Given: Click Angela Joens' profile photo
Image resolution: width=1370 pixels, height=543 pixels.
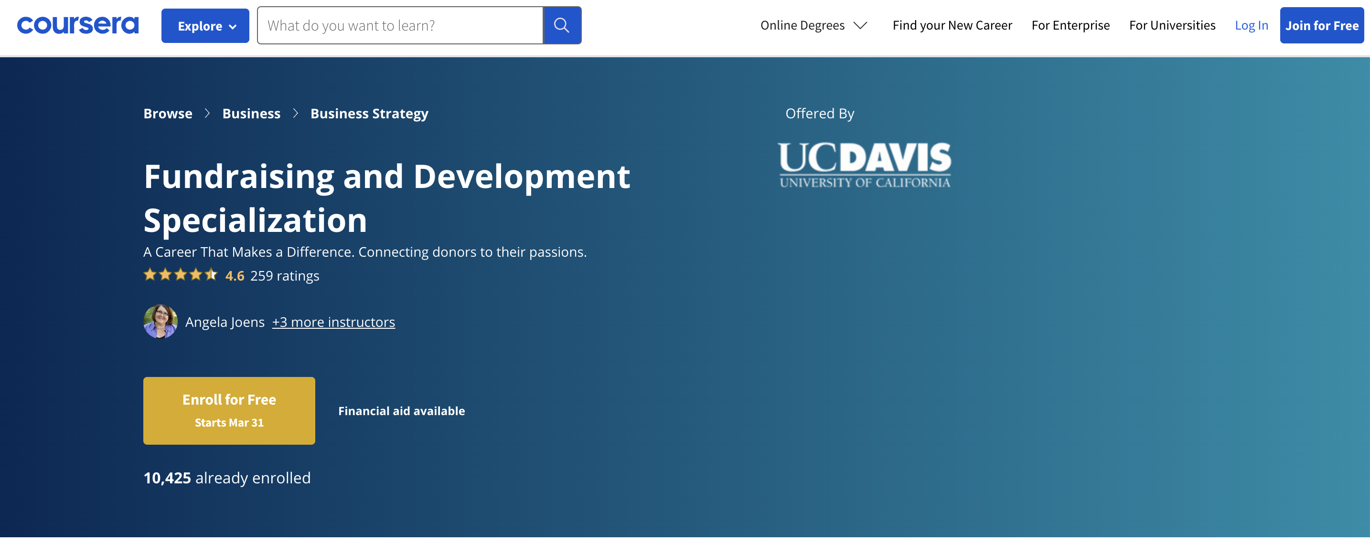Looking at the screenshot, I should point(160,322).
